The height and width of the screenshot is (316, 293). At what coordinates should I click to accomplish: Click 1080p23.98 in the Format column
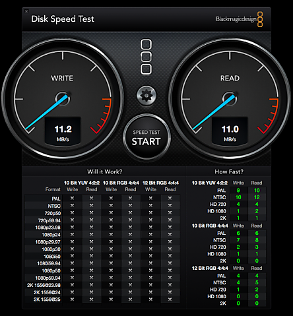48,228
